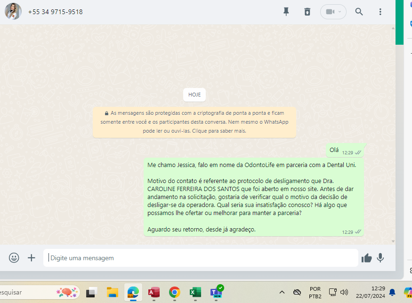Open Google Chrome from the taskbar
Image resolution: width=412 pixels, height=303 pixels.
coord(175,292)
